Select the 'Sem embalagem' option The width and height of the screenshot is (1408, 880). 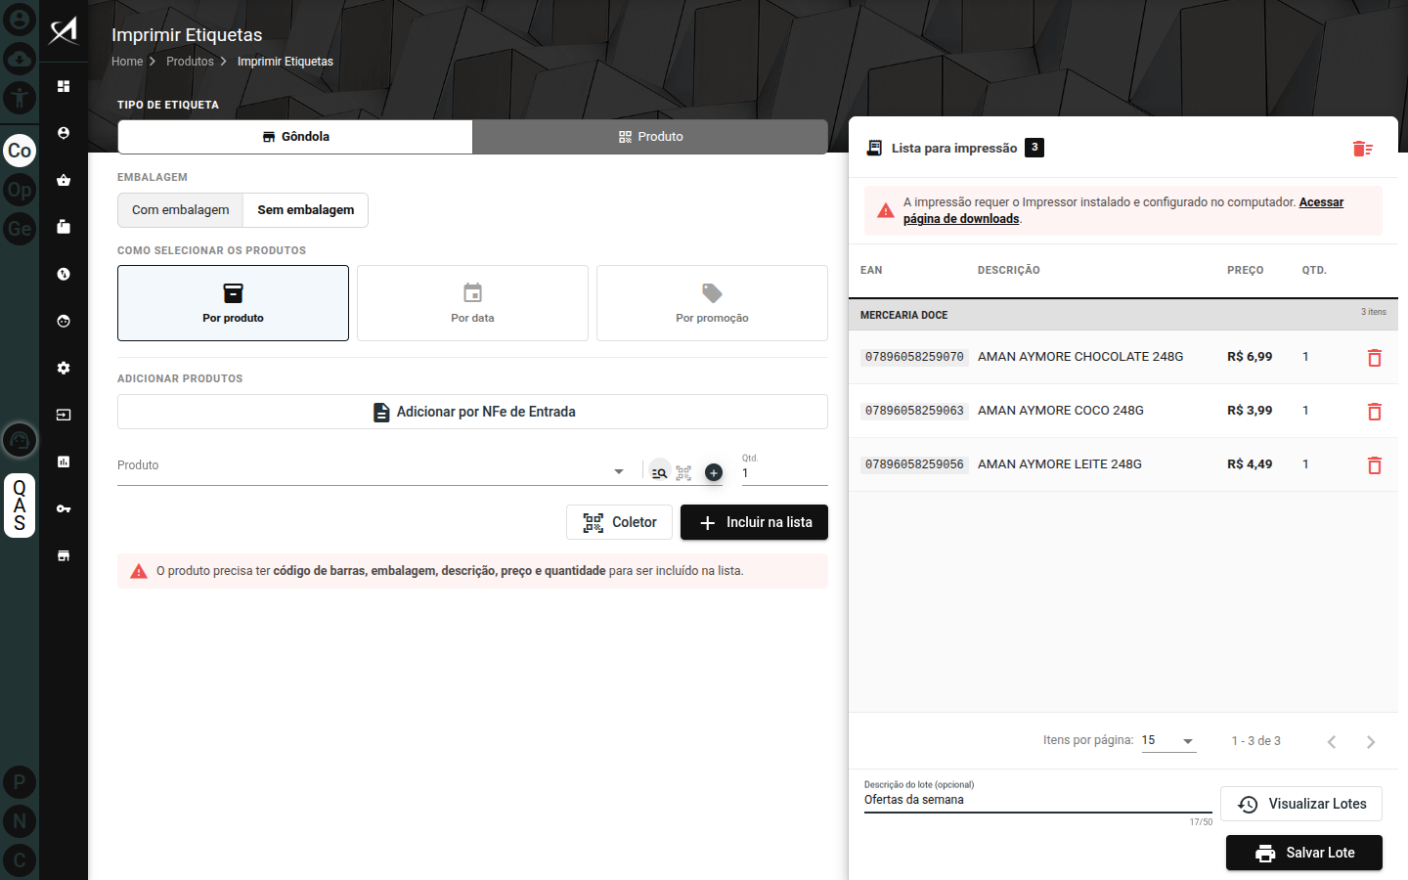(306, 210)
